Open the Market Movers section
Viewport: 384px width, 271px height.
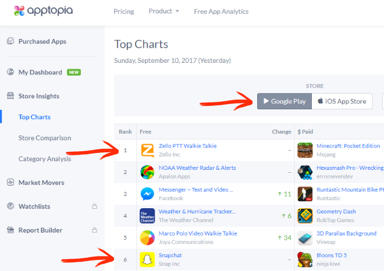click(x=41, y=183)
